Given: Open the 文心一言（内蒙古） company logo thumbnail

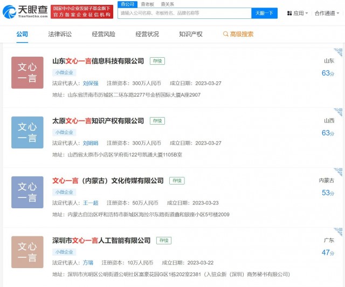Looking at the screenshot, I should [27, 192].
